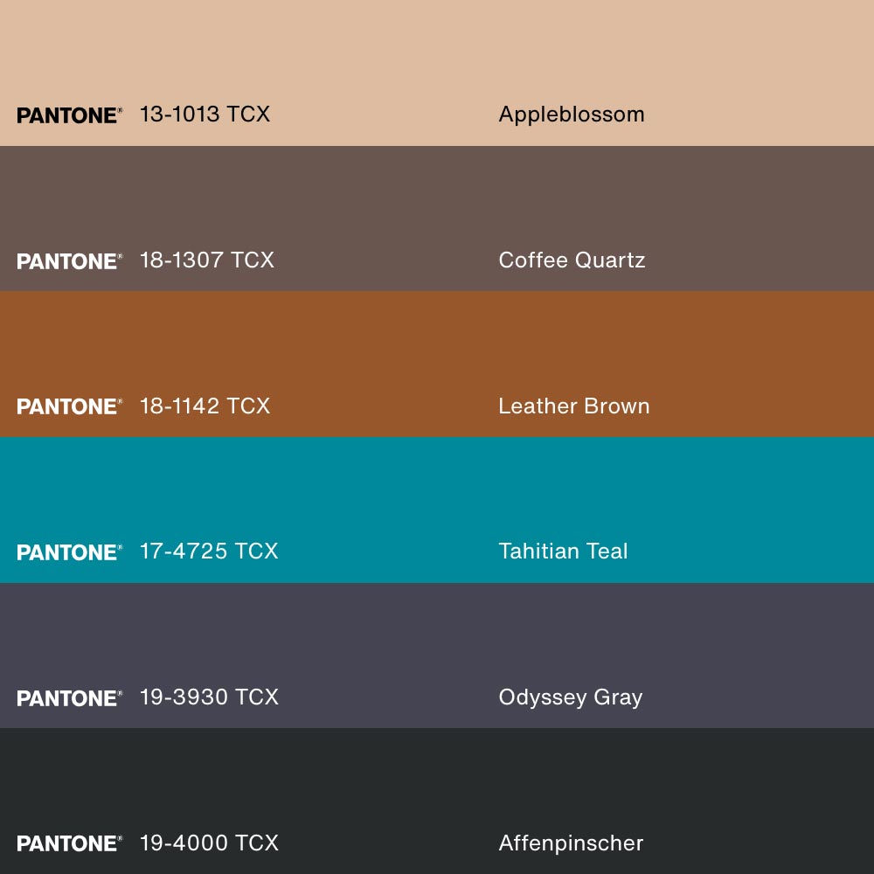
Task: Click color code 19-3930 TCX
Action: [x=209, y=697]
